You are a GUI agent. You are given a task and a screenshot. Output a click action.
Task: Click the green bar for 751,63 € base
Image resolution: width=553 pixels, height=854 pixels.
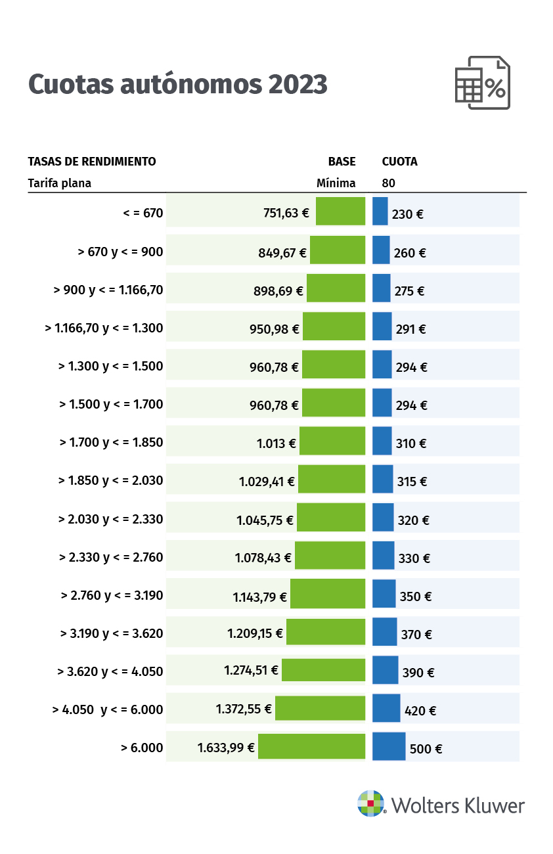tap(340, 212)
